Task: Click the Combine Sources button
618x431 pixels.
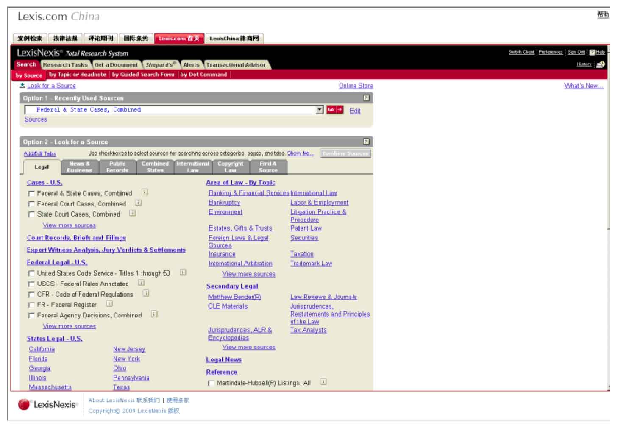Action: (345, 153)
